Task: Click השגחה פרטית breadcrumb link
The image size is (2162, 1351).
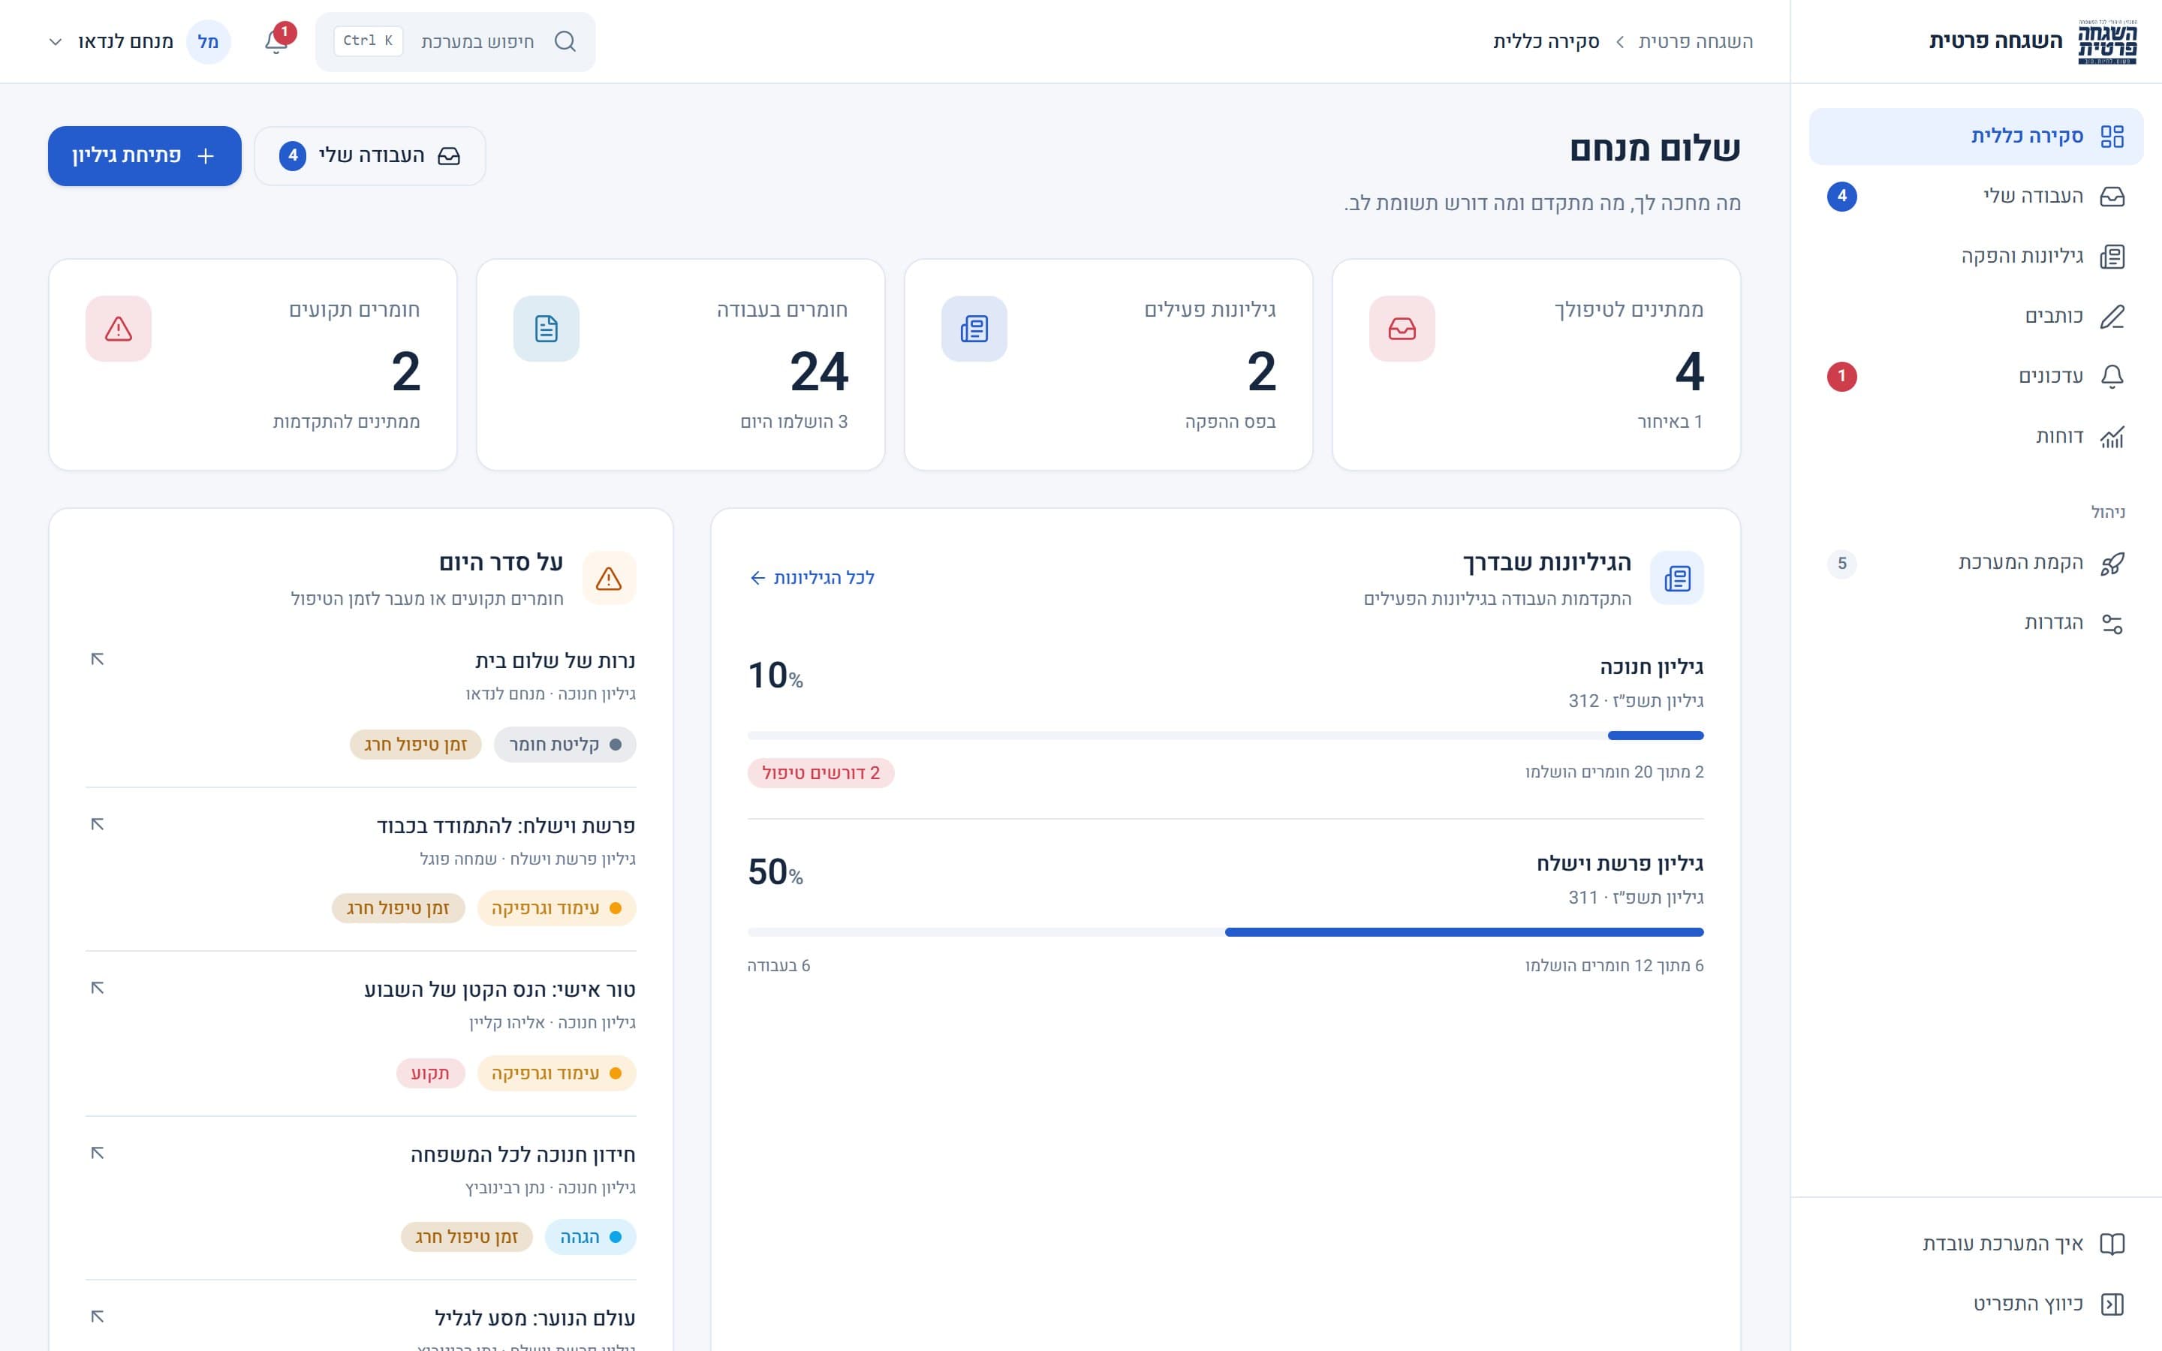Action: 1696,41
